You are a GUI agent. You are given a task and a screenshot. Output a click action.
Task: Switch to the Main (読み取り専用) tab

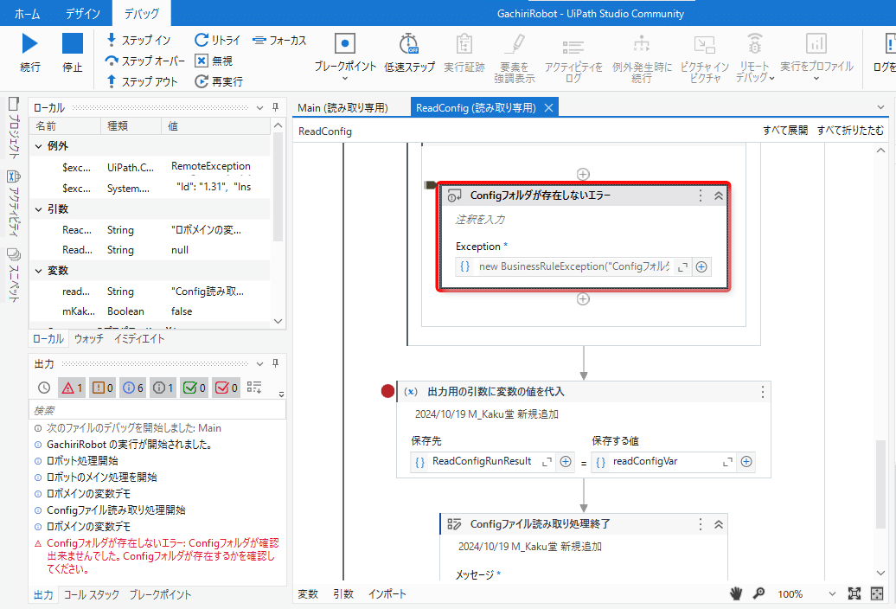pos(342,107)
